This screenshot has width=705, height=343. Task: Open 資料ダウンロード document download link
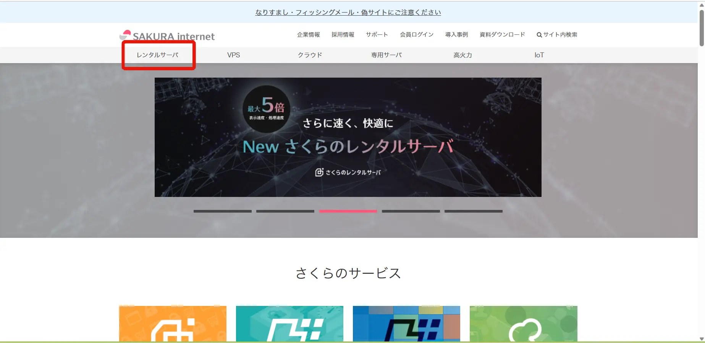[502, 34]
